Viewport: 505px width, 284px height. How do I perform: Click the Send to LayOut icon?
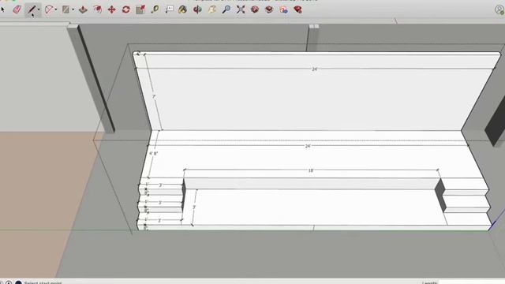pos(283,9)
